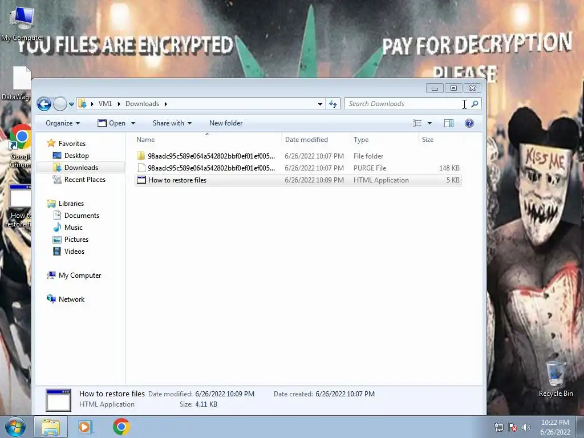584x438 pixels.
Task: Select Favorites in navigation pane
Action: tap(72, 144)
